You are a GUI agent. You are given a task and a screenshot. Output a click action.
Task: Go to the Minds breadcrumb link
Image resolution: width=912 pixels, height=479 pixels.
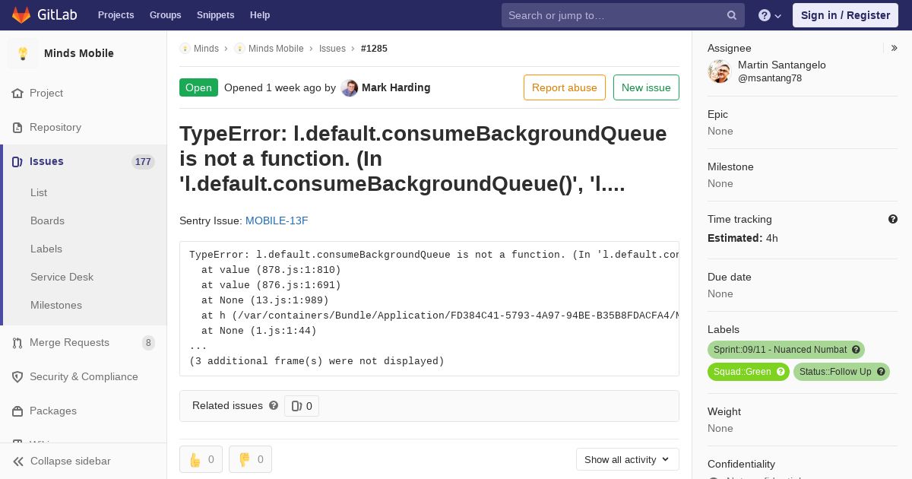(x=206, y=48)
